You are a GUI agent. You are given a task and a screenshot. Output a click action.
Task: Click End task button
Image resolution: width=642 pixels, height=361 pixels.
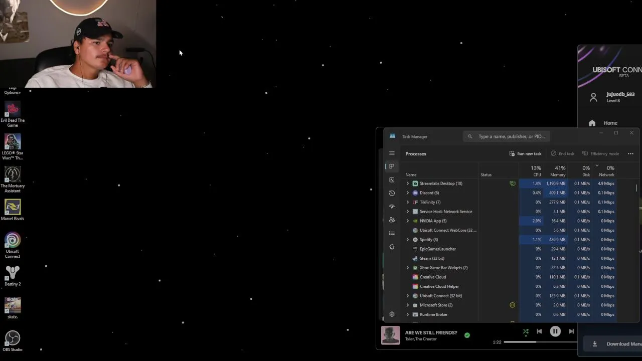tap(562, 153)
